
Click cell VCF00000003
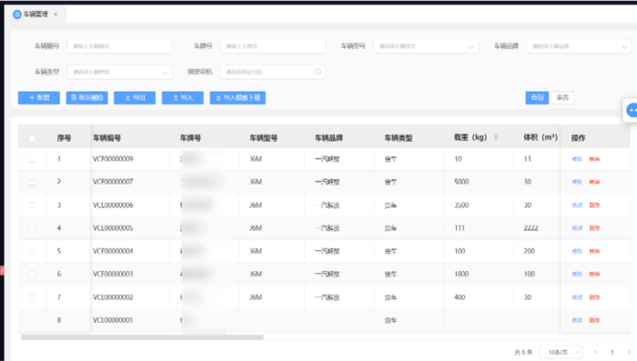pos(113,274)
